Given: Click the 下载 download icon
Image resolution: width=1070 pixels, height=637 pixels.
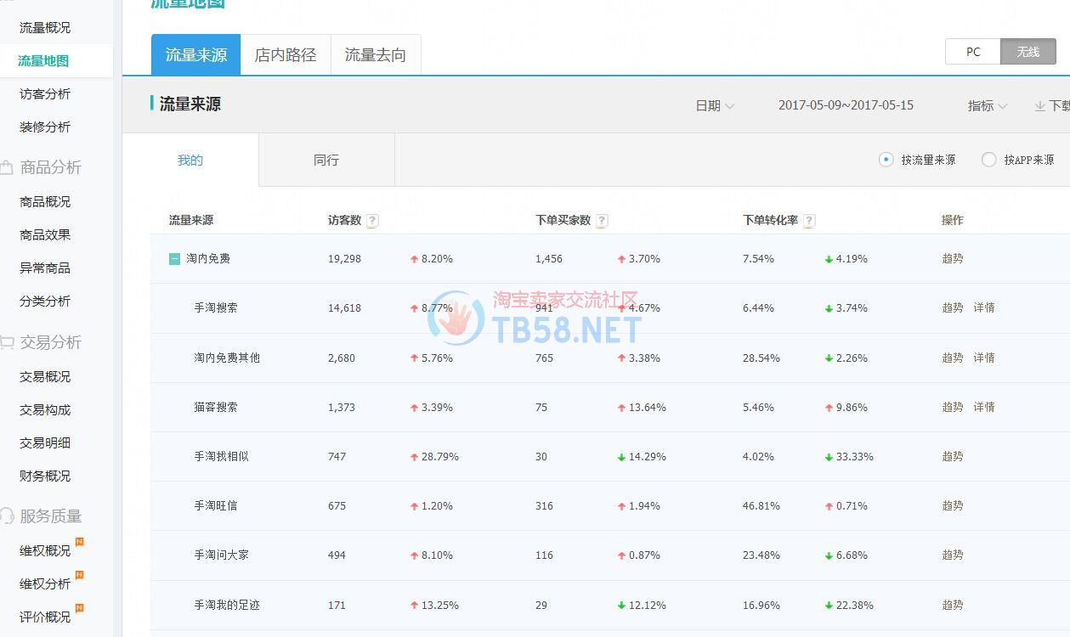Looking at the screenshot, I should (x=1039, y=106).
